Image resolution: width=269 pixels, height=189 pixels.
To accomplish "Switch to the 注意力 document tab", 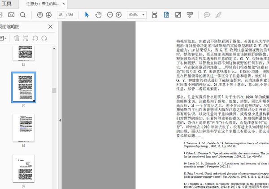I will click(x=43, y=4).
